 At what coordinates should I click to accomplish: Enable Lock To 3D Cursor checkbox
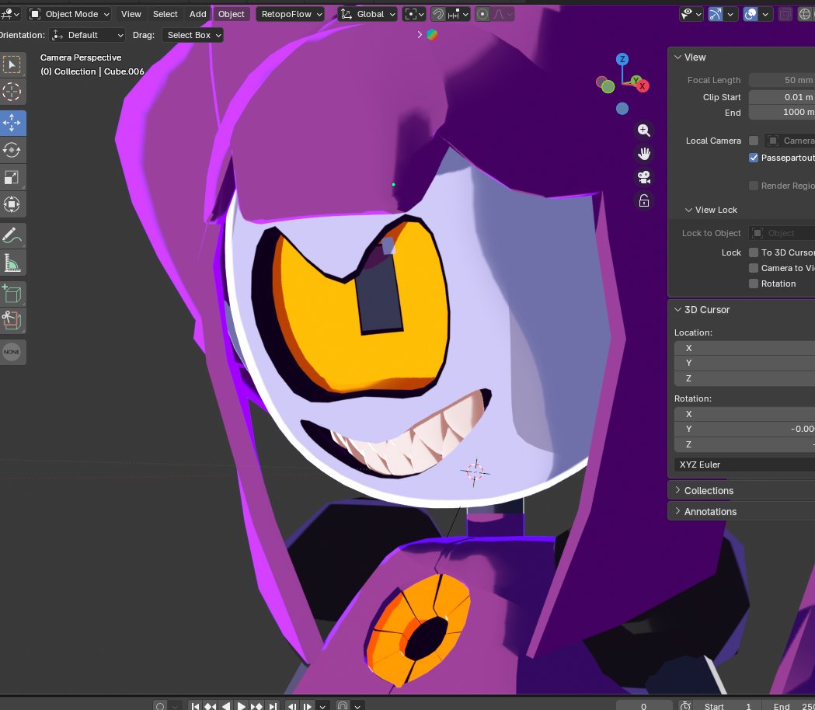click(x=753, y=252)
